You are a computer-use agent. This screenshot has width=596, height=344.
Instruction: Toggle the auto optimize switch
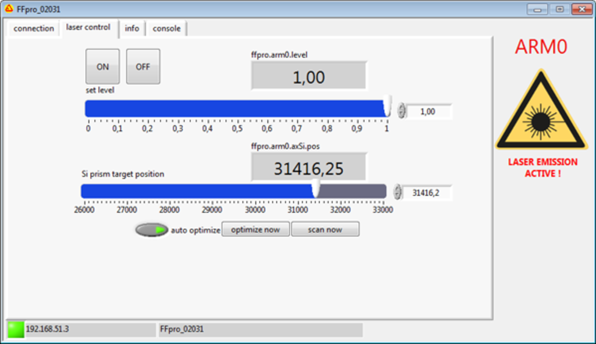pos(151,230)
